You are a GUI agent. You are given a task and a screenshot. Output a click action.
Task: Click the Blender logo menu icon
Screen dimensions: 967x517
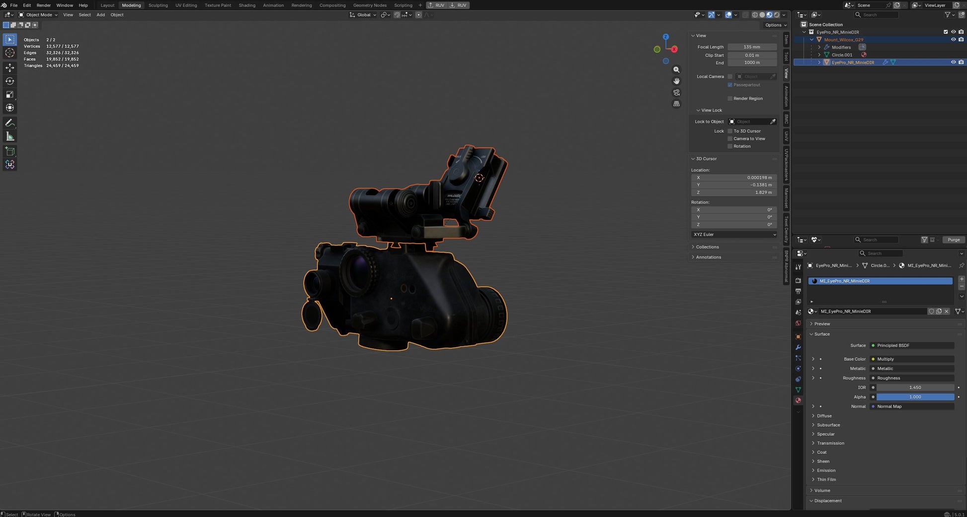[x=4, y=5]
